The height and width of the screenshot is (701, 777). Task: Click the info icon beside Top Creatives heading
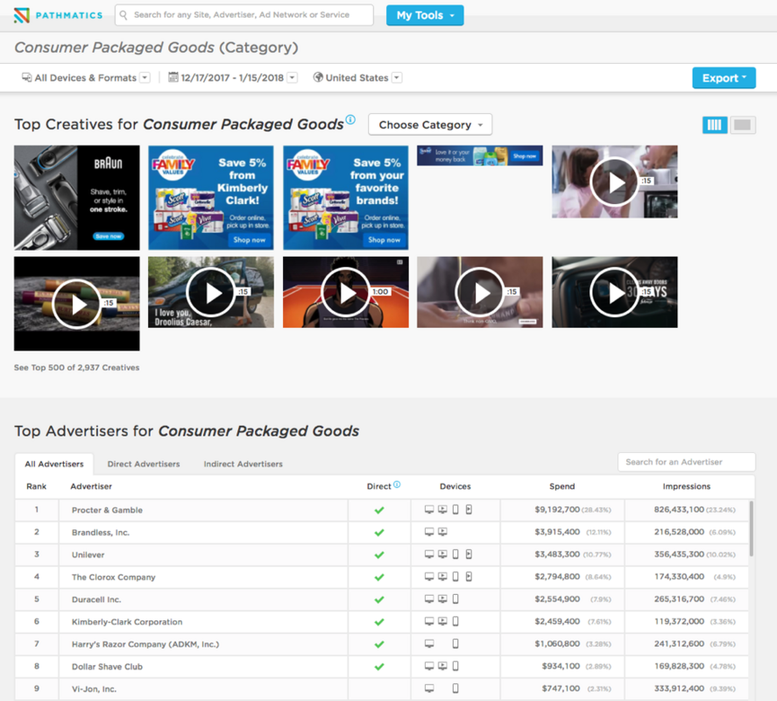(x=350, y=120)
